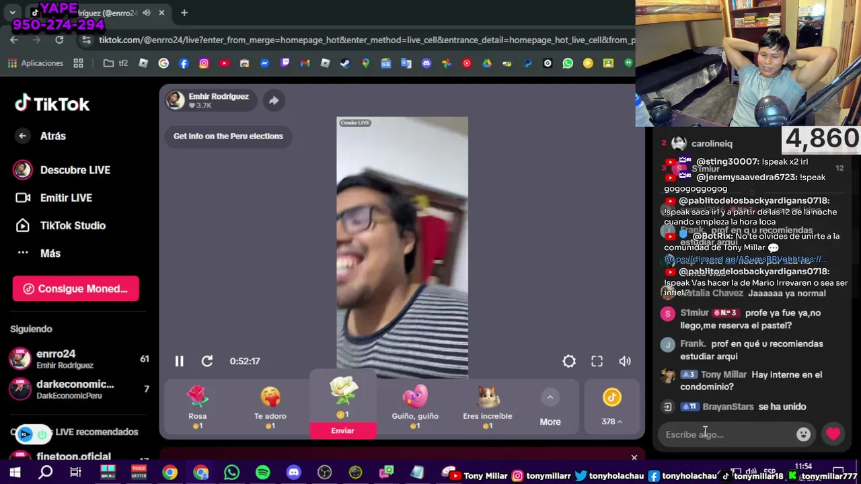The height and width of the screenshot is (484, 861).
Task: View site information icon in address bar
Action: coord(86,40)
